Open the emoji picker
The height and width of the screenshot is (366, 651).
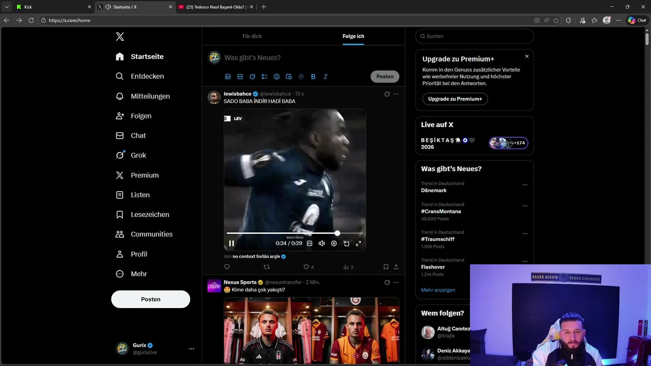tap(277, 77)
